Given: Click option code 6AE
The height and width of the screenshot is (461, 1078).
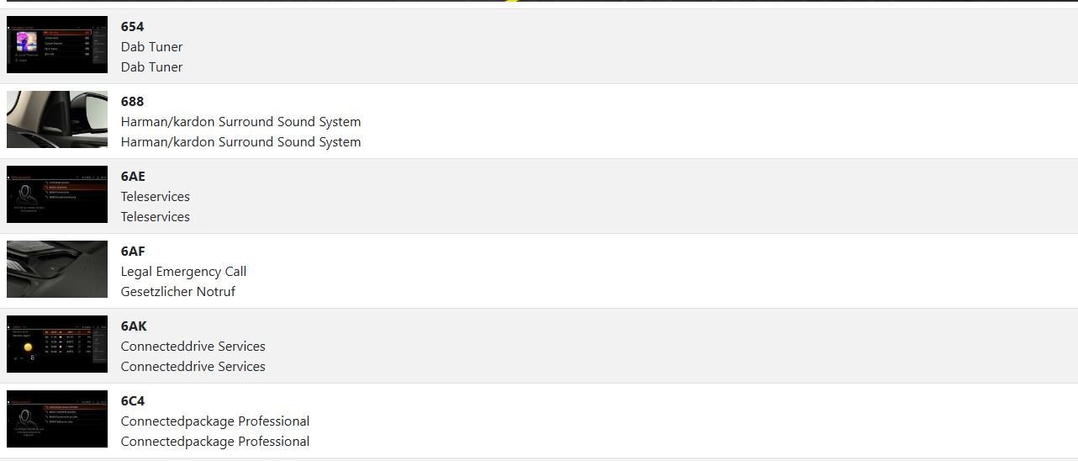Looking at the screenshot, I should pyautogui.click(x=133, y=177).
